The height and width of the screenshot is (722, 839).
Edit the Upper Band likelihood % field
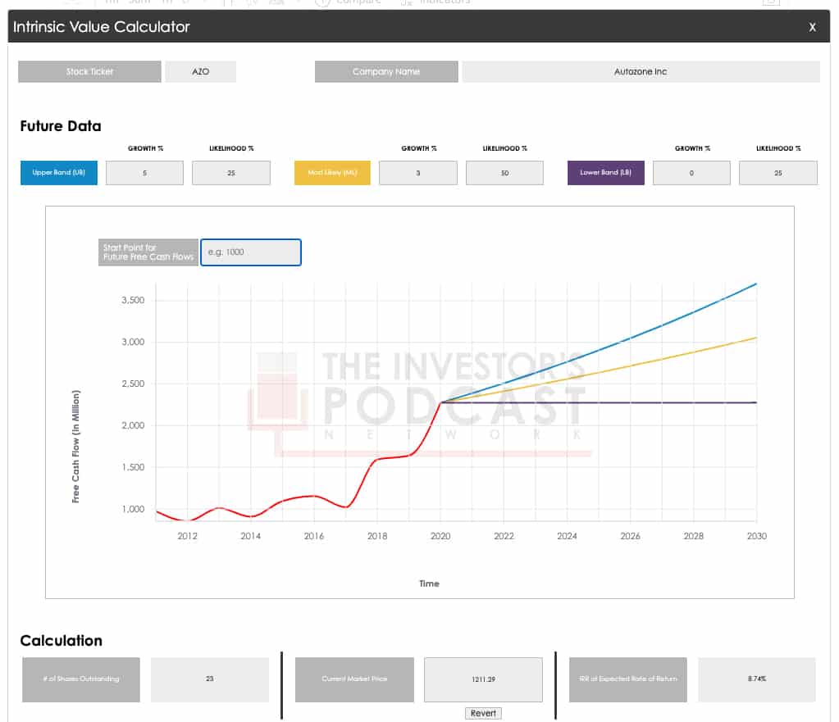click(231, 173)
